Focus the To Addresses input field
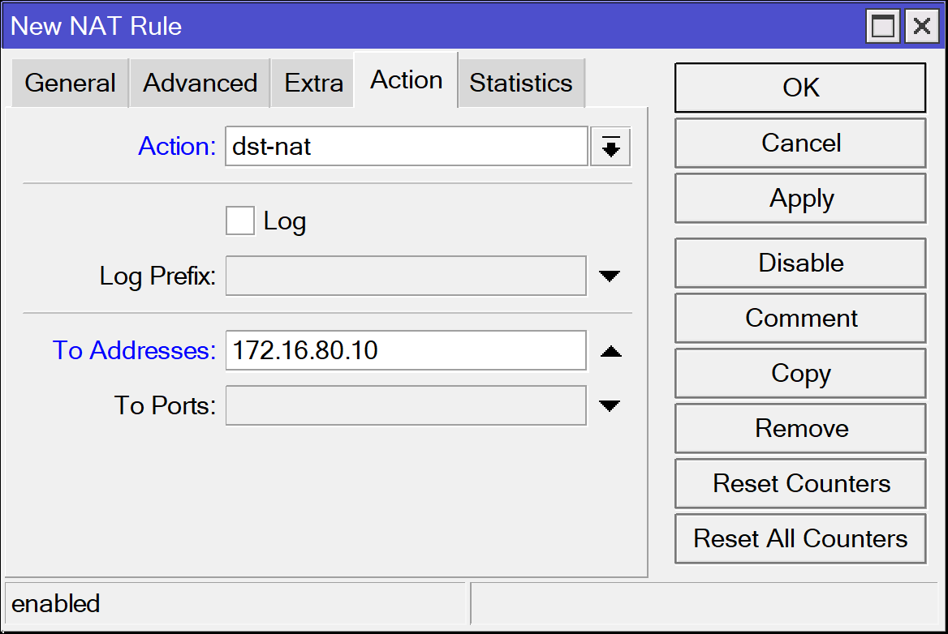948x634 pixels. pyautogui.click(x=405, y=350)
